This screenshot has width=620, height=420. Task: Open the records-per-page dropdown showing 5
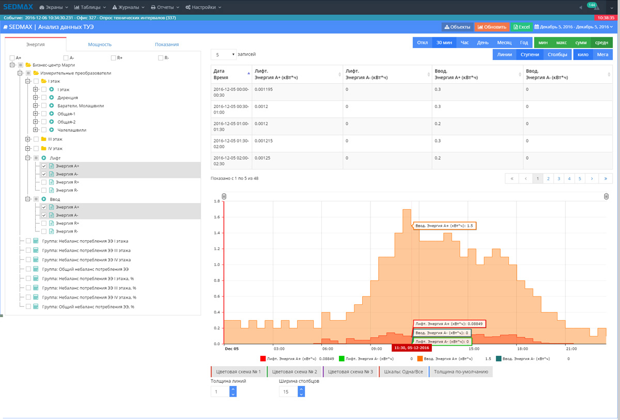point(223,54)
